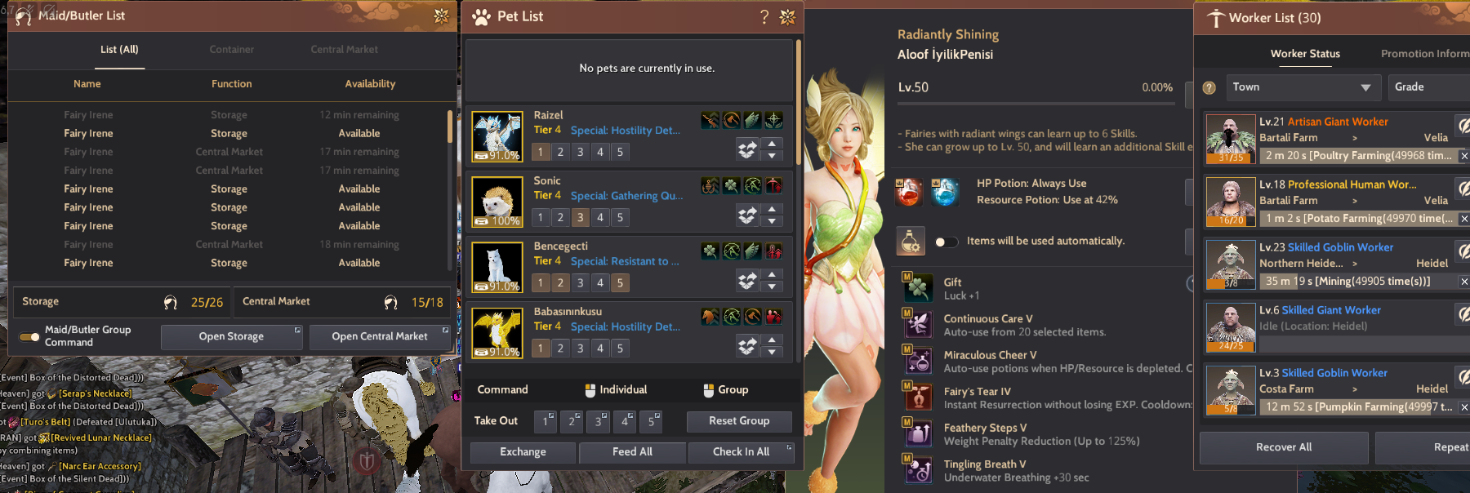Screen dimensions: 1470x493
Task: Select the Group command option
Action: coord(726,390)
